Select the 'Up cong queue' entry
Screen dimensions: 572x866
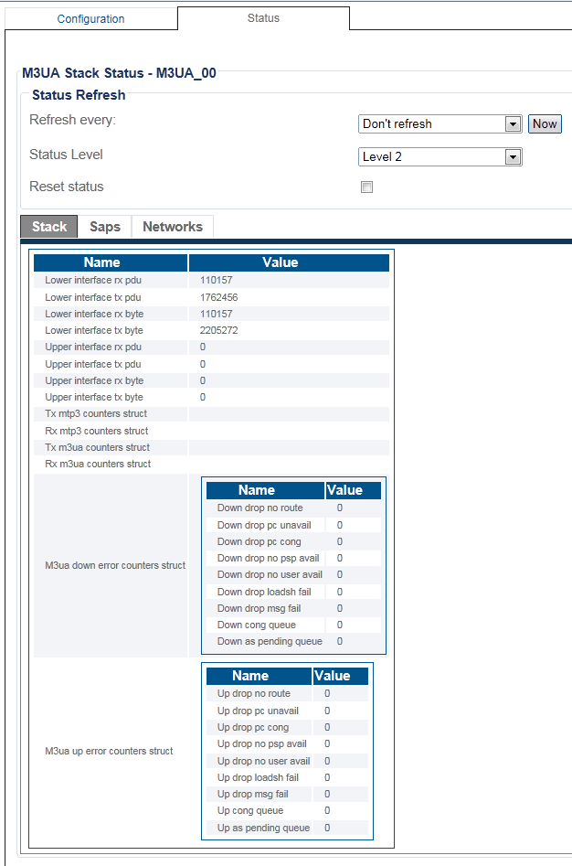[250, 810]
